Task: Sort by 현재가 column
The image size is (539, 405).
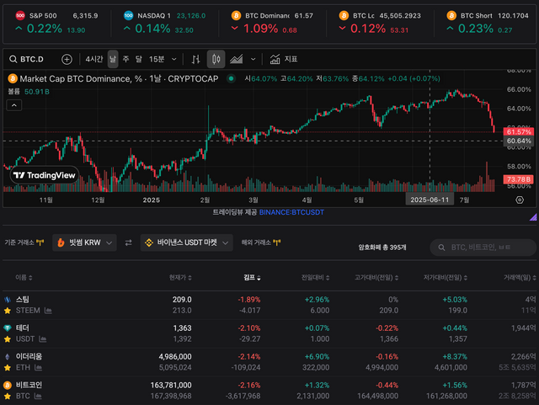Action: (x=180, y=278)
